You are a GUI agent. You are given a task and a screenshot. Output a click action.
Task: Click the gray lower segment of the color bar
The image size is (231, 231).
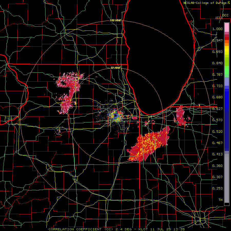[x=227, y=178]
